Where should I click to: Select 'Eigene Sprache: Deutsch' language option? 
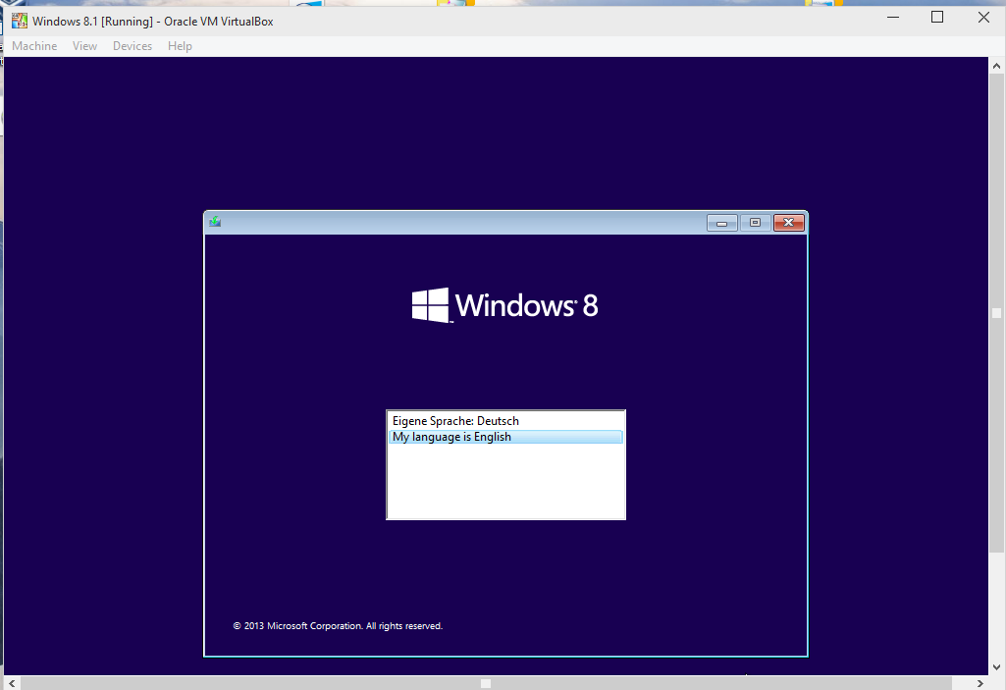tap(505, 421)
